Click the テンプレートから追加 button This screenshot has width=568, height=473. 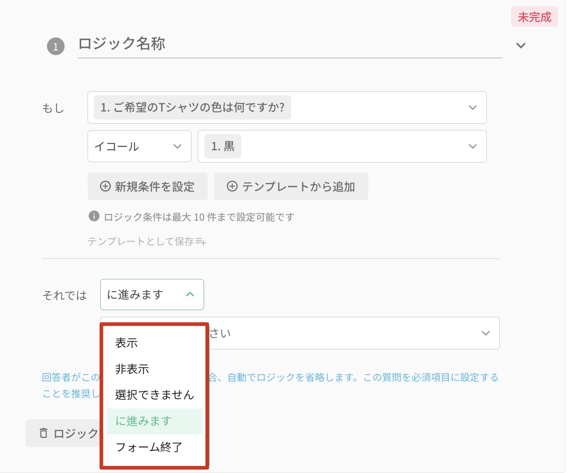point(291,186)
